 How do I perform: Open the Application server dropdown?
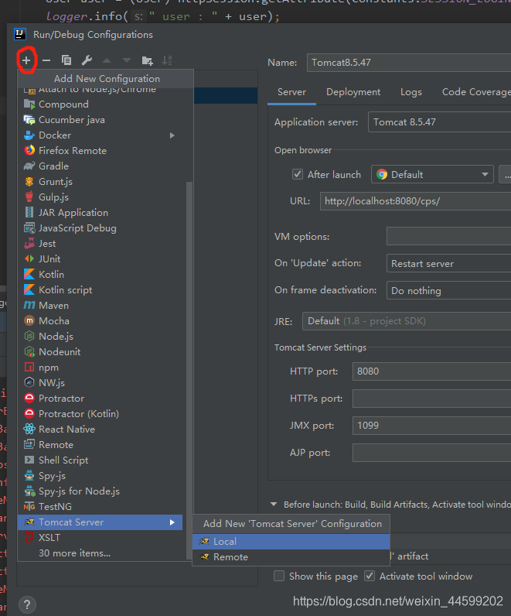(440, 122)
